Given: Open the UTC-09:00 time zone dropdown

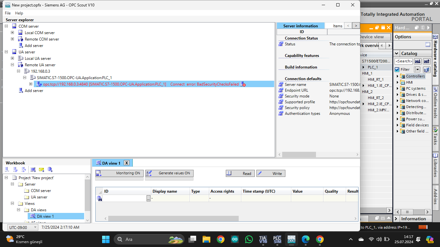Looking at the screenshot, I should point(23,227).
